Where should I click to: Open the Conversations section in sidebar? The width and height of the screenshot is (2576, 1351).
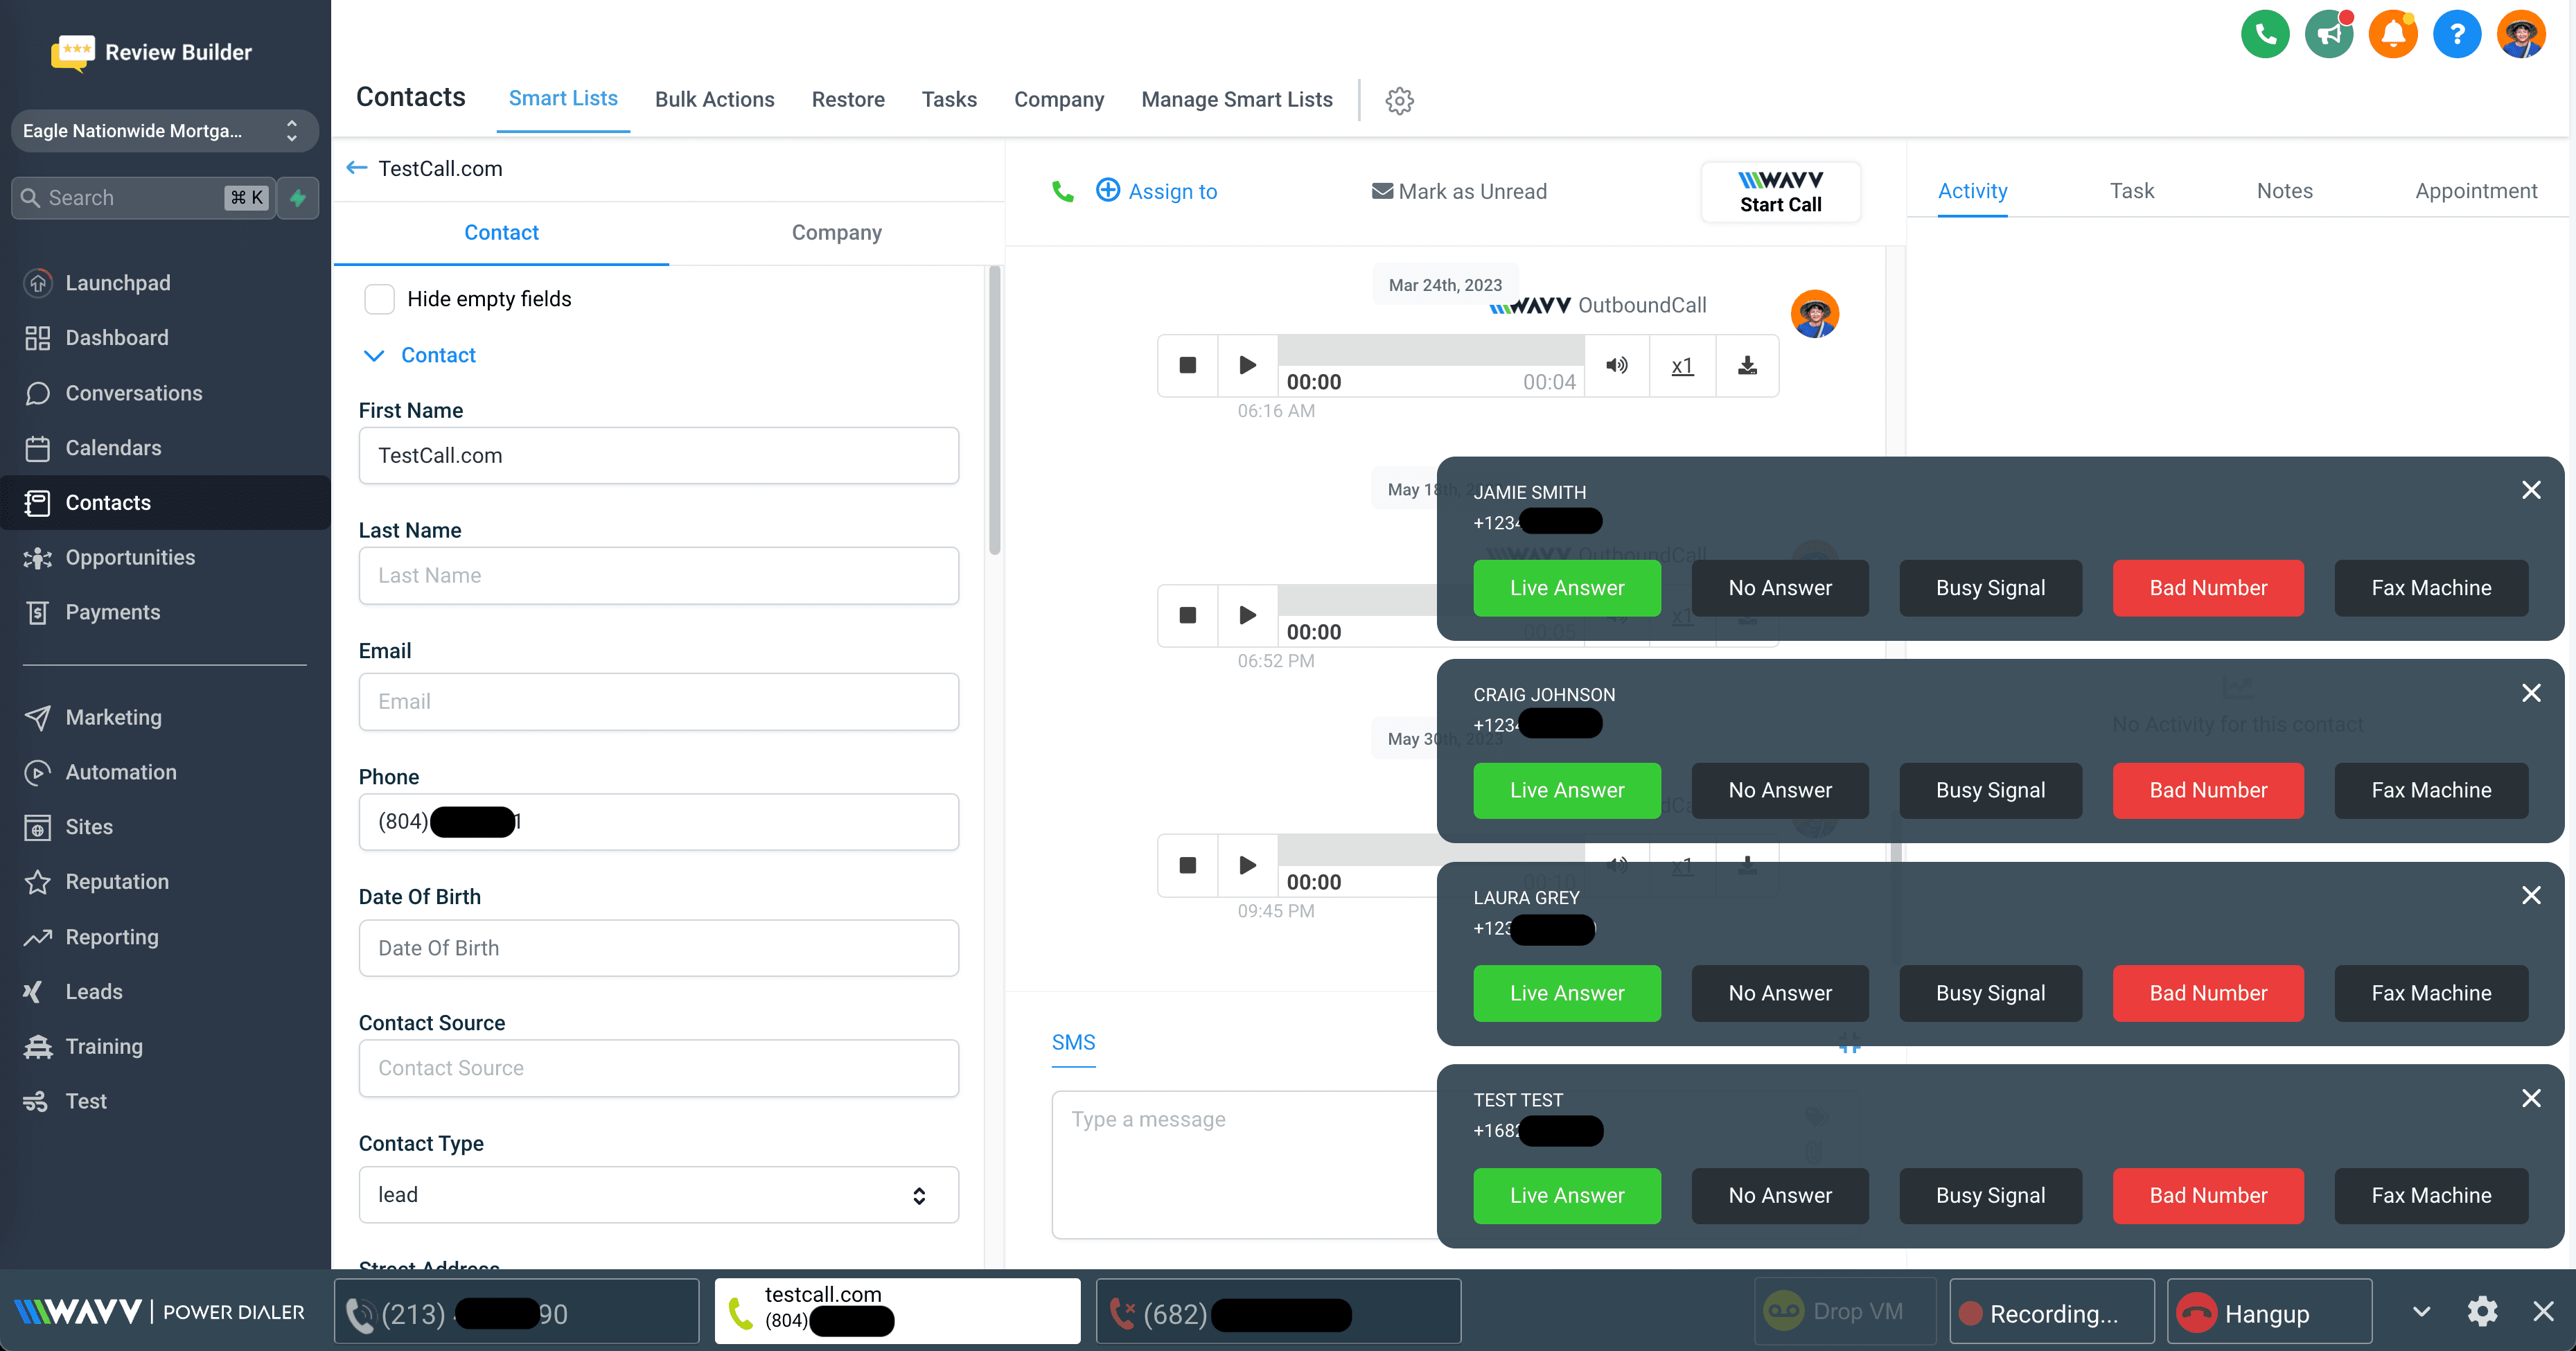[134, 393]
